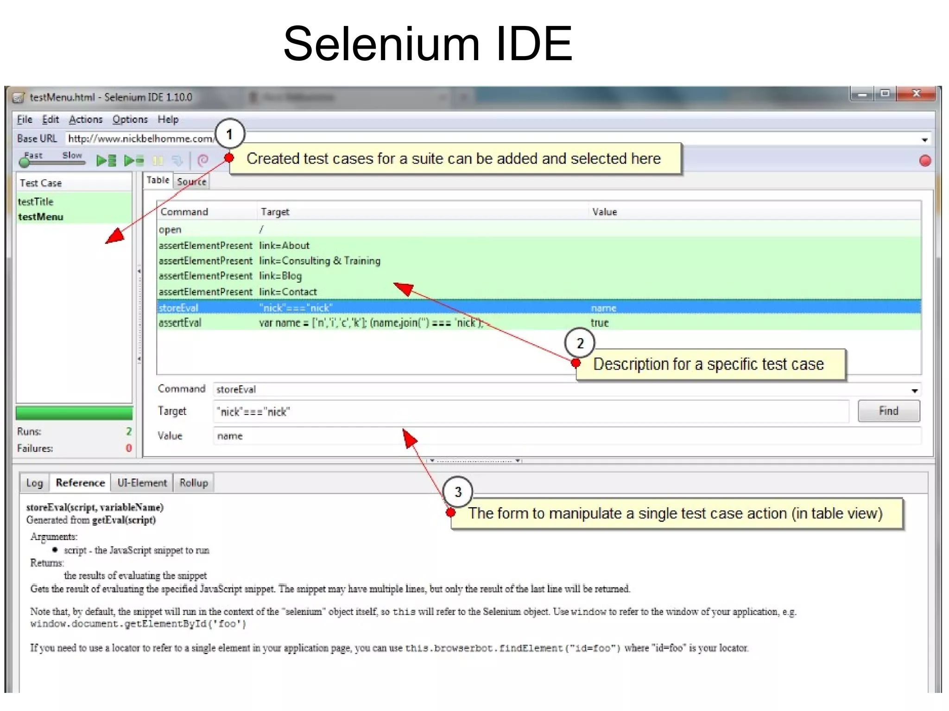Viewport: 949px width, 711px height.
Task: Expand the Base URL dropdown arrow
Action: [x=924, y=139]
